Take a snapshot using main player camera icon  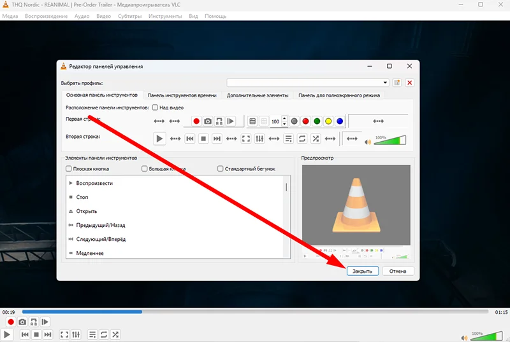[21, 322]
